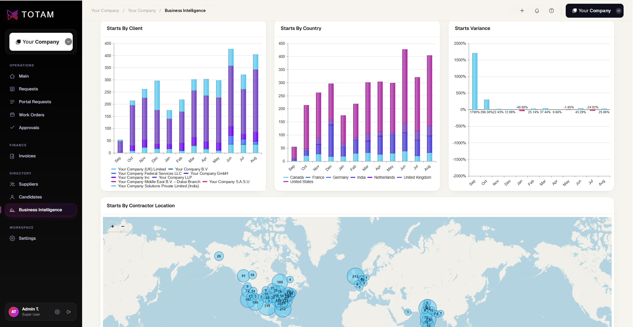633x327 pixels.
Task: Toggle Netherlands legend series
Action: click(x=381, y=177)
